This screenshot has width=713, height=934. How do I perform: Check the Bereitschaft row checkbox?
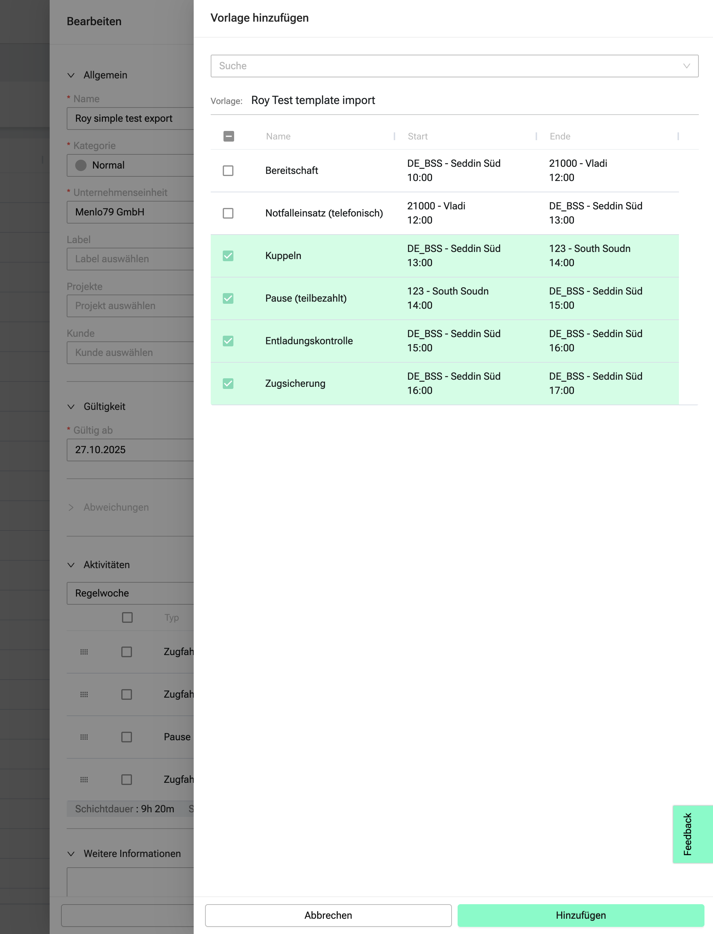228,171
